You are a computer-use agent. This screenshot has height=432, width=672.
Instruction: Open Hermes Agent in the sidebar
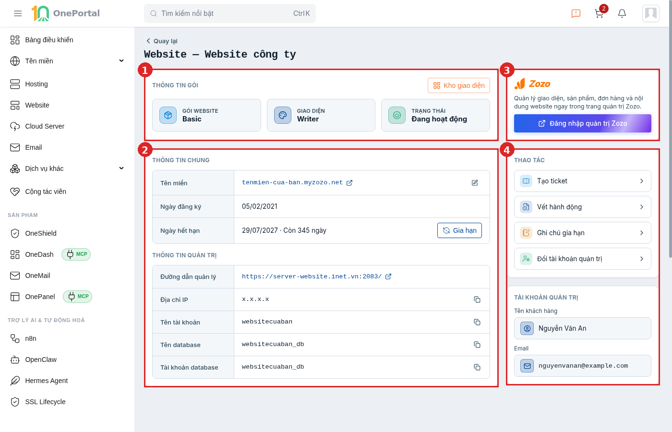67,381
